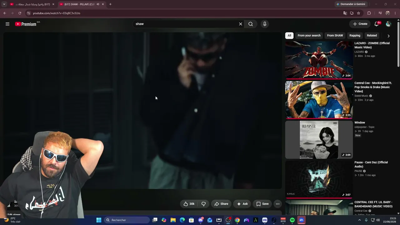The height and width of the screenshot is (225, 400).
Task: Open volume control in system tray
Action: tap(378, 220)
